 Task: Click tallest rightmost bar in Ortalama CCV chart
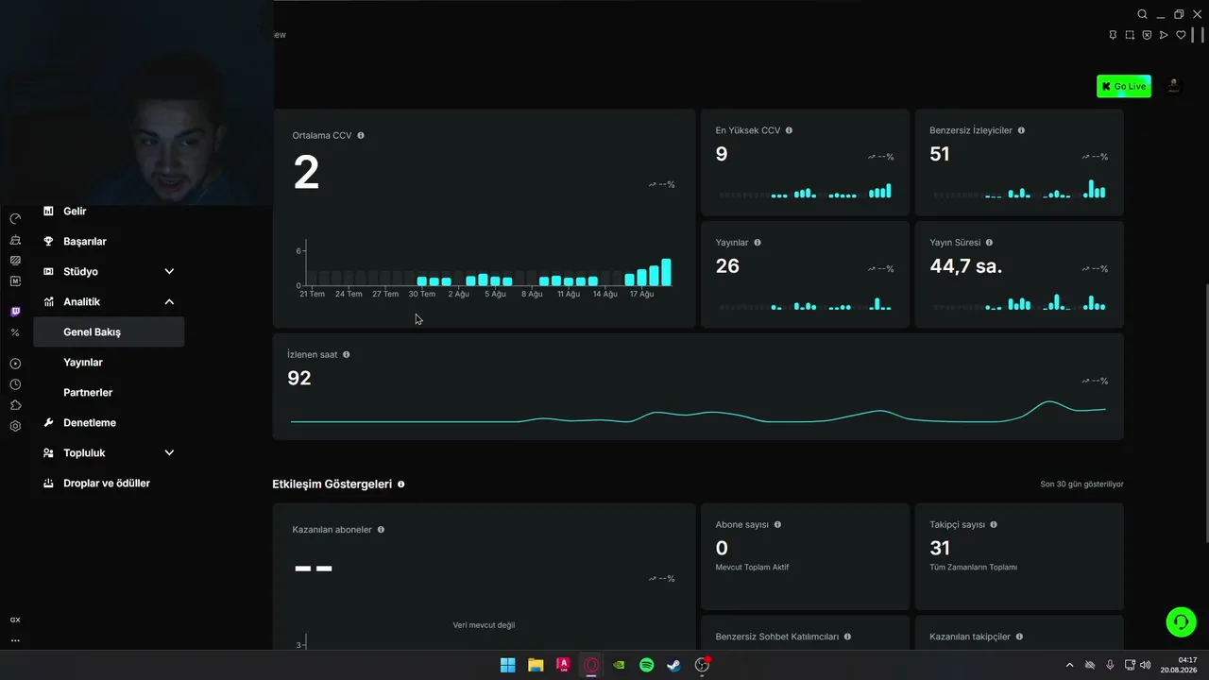pos(666,272)
